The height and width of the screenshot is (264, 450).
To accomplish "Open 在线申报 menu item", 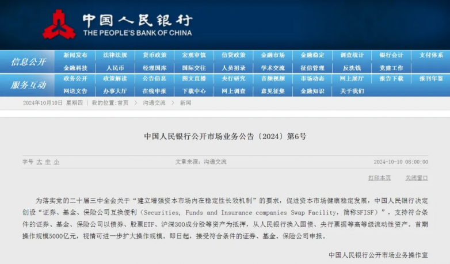I will (x=154, y=91).
